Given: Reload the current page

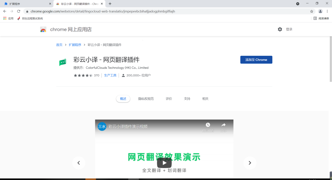Looking at the screenshot, I should coord(19,11).
